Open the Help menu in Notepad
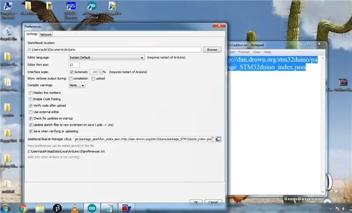The width and height of the screenshot is (352, 213). coord(268,52)
